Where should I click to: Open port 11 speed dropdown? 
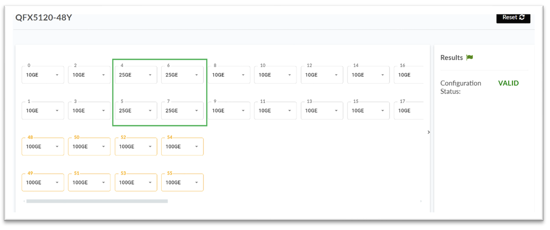tap(275, 111)
